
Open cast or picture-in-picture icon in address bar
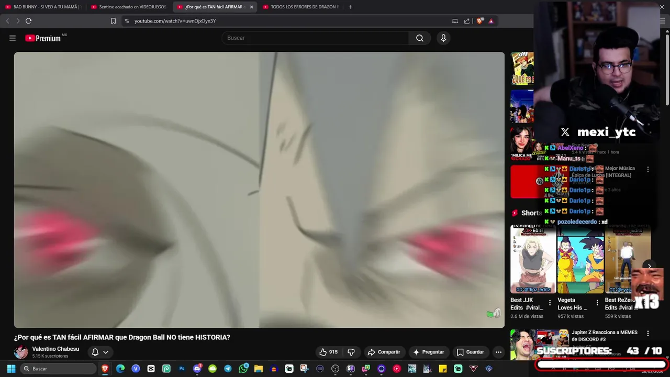[455, 21]
